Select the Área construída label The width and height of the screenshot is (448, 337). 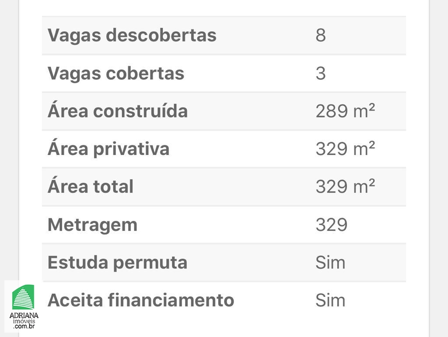click(x=118, y=110)
